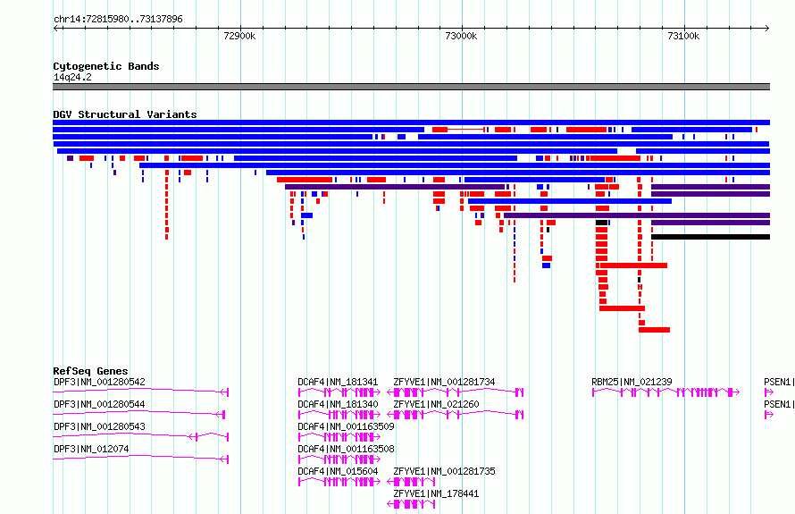
Task: Click the gene model under DCAF4|NM_181340
Action: click(339, 415)
